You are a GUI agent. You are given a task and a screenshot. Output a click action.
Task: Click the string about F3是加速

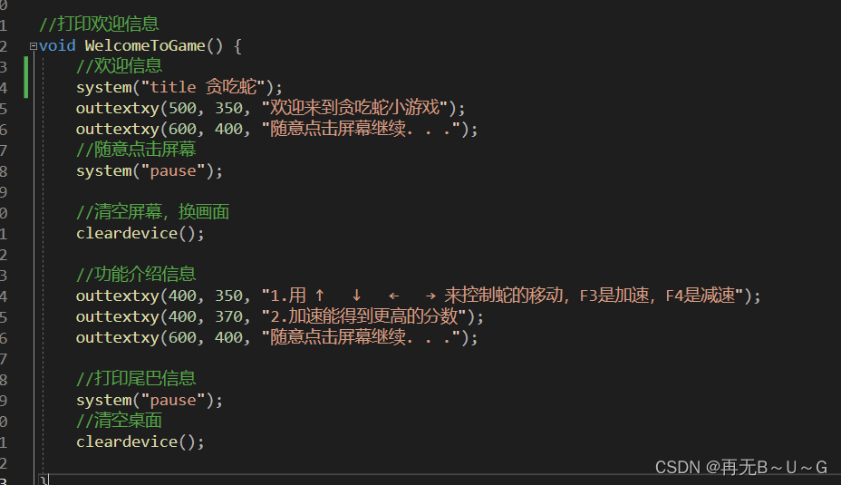point(503,296)
